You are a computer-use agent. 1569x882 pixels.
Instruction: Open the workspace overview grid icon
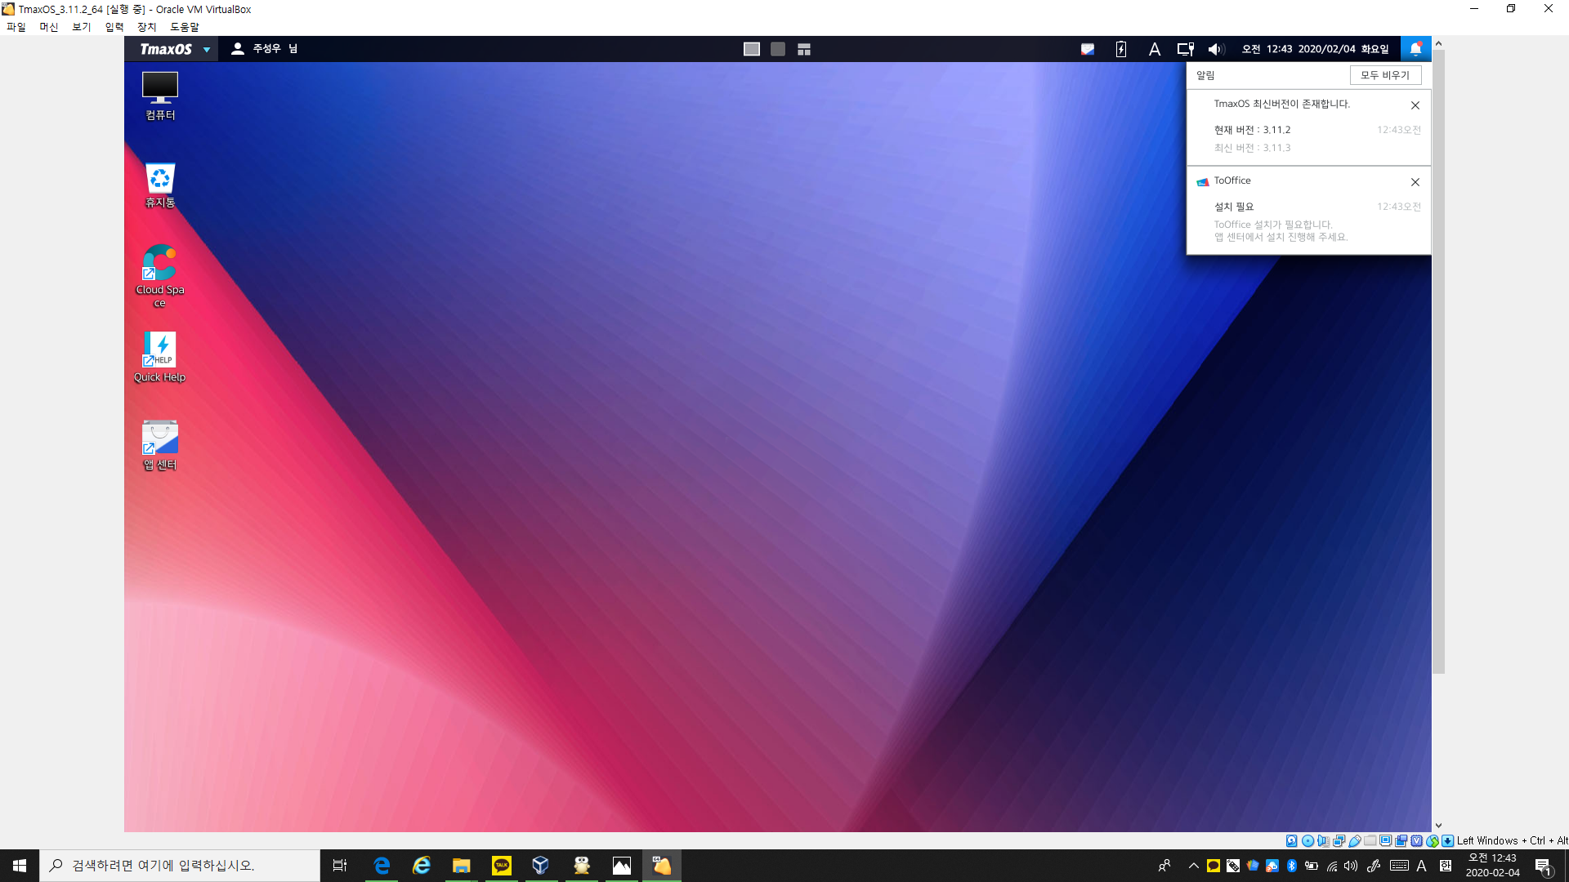pos(804,49)
